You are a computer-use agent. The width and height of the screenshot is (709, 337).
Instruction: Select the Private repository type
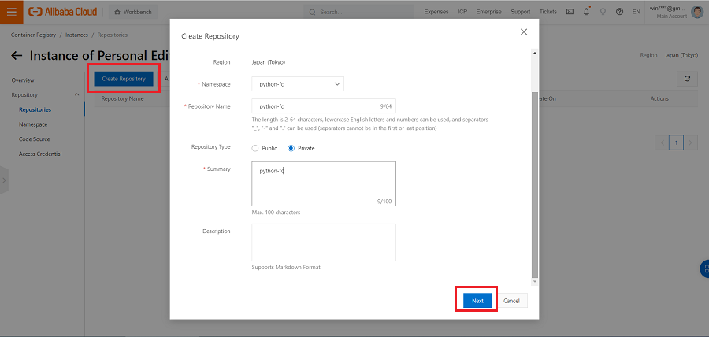point(291,148)
